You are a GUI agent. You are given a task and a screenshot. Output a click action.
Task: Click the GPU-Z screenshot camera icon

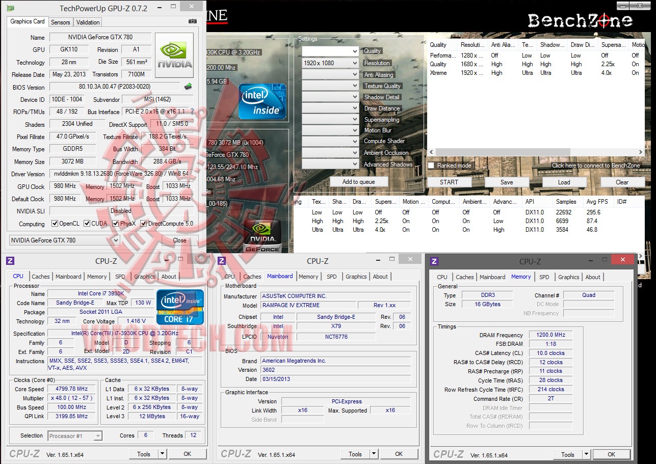tap(192, 21)
